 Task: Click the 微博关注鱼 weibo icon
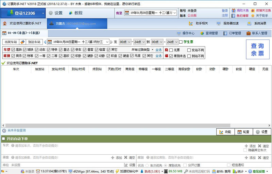click(253, 10)
